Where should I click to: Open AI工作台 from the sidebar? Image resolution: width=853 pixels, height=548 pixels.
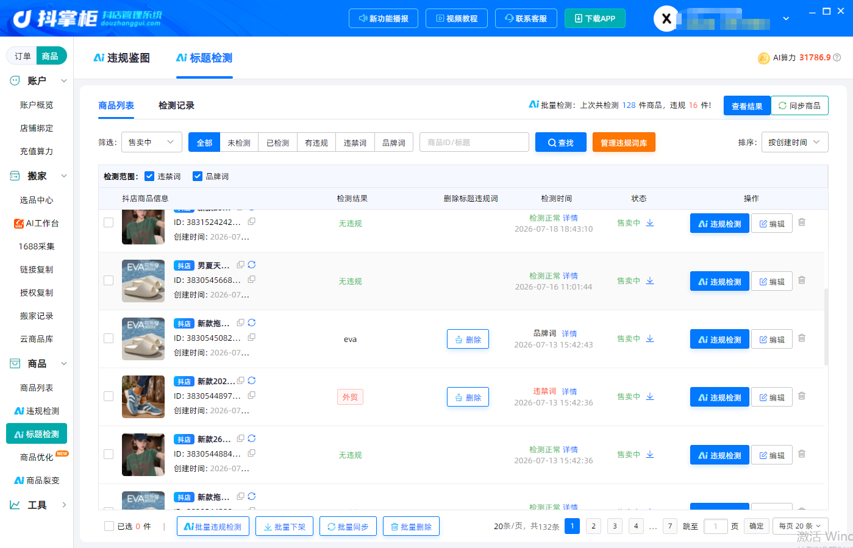point(37,223)
